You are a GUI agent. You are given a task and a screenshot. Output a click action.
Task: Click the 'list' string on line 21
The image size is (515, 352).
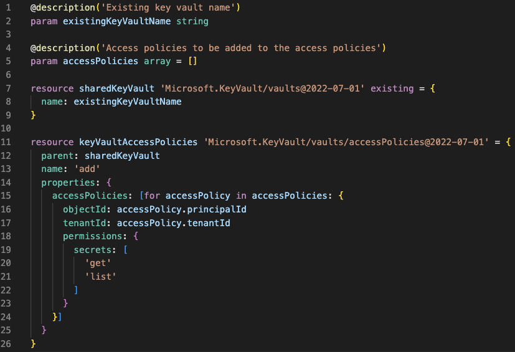tap(100, 277)
